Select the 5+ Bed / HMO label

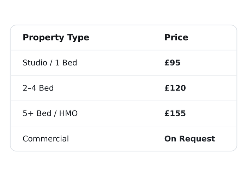pyautogui.click(x=50, y=113)
